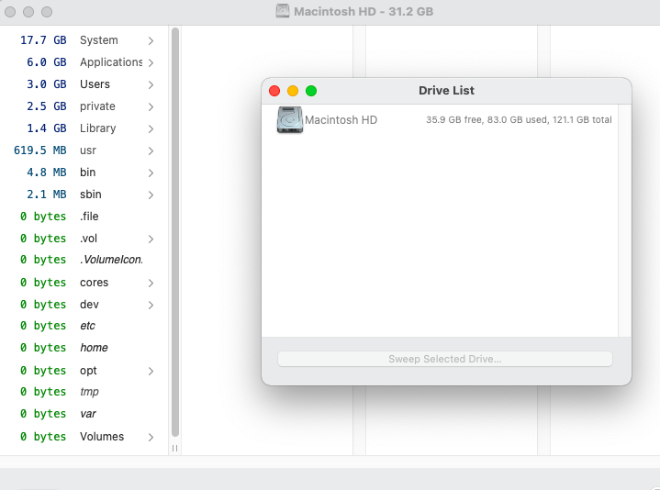Expand the bin folder chevron
The width and height of the screenshot is (660, 490).
pyautogui.click(x=151, y=173)
